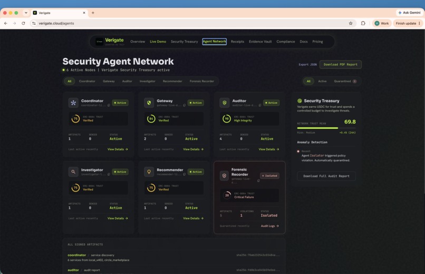The width and height of the screenshot is (425, 274).
Task: Click the Investigator magnifier agent icon
Action: 73,171
